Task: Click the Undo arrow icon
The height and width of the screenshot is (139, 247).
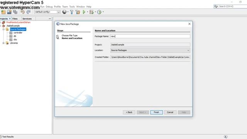Action: pos(23,12)
